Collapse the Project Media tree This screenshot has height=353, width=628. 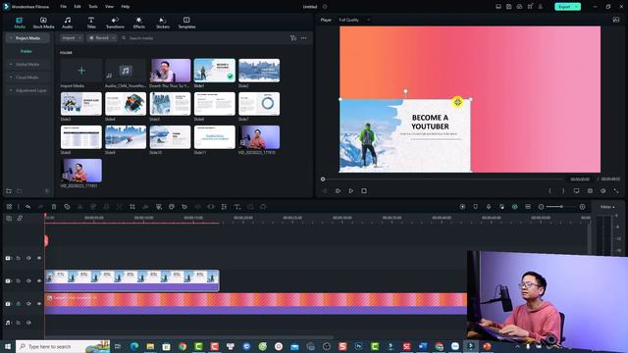pos(11,38)
